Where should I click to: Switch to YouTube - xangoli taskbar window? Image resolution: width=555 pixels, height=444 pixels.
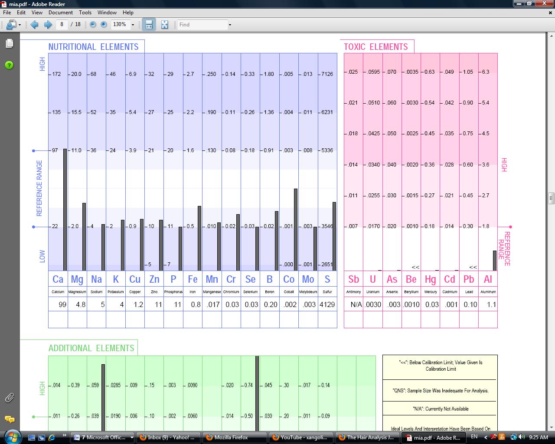(x=301, y=437)
